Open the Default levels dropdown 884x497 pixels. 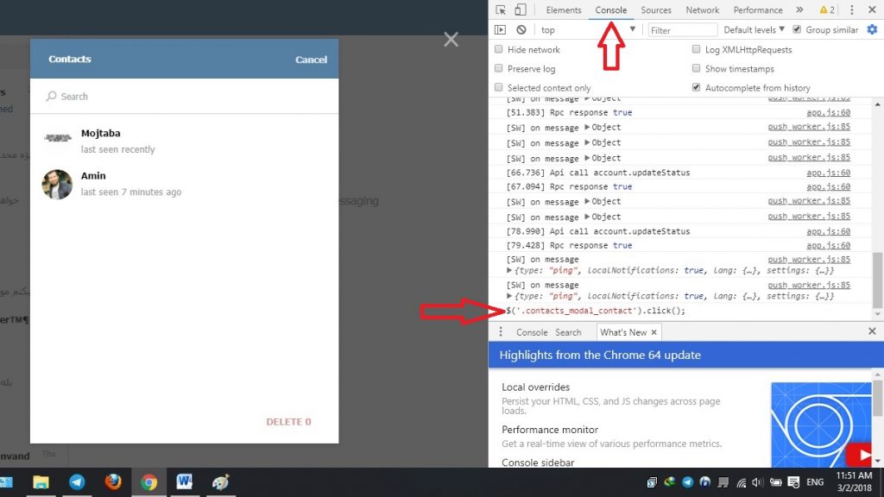coord(755,30)
